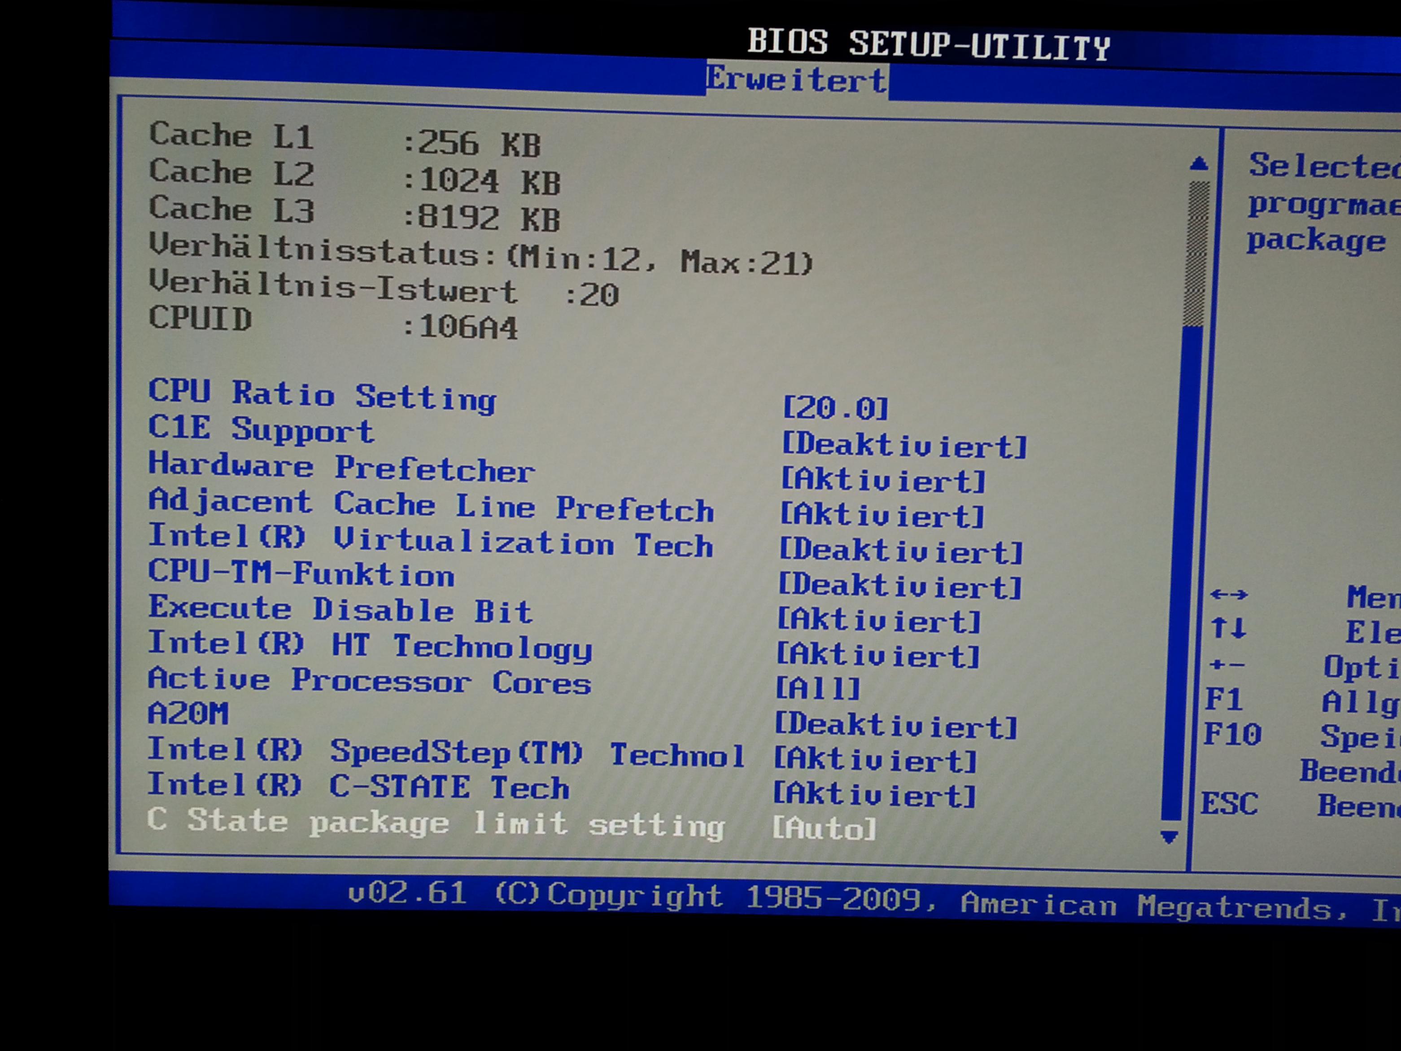
Task: Click the left-right arrow key legend icon
Action: [1228, 594]
